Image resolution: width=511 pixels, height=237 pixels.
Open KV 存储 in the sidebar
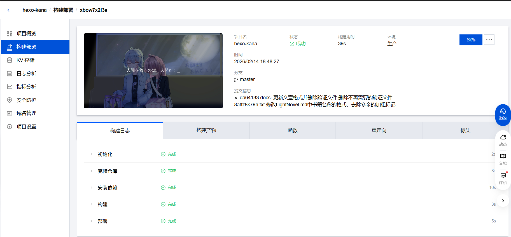click(25, 60)
